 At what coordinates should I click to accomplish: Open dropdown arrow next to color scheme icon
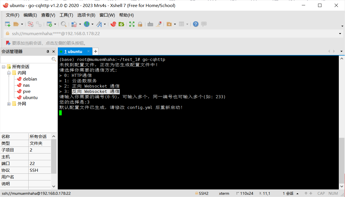[x=80, y=24]
